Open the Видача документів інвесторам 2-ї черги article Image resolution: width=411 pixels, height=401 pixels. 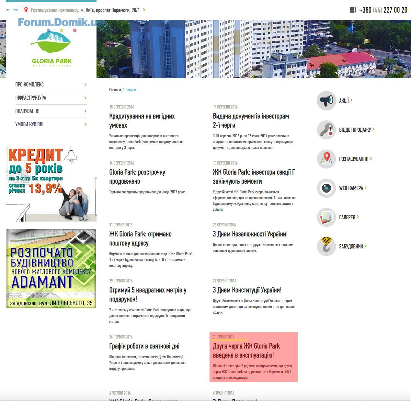(251, 121)
